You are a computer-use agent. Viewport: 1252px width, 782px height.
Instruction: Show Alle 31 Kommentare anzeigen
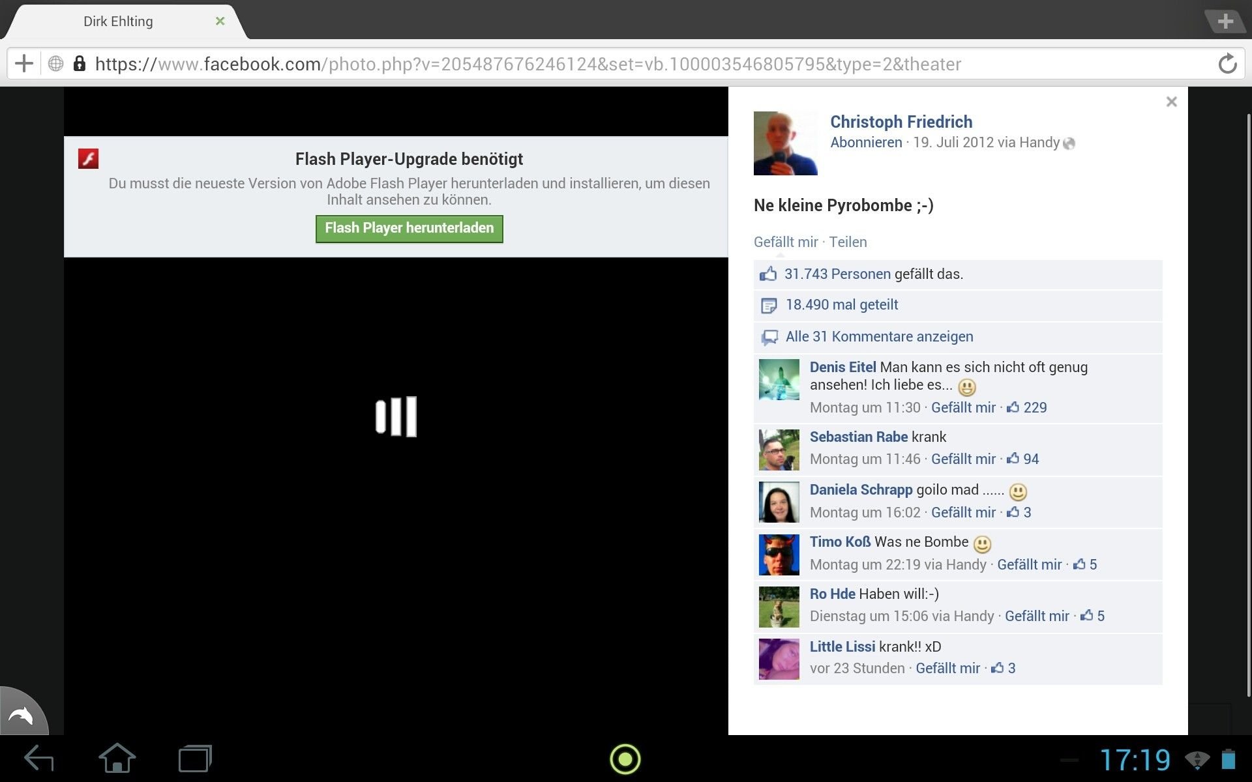click(x=879, y=336)
